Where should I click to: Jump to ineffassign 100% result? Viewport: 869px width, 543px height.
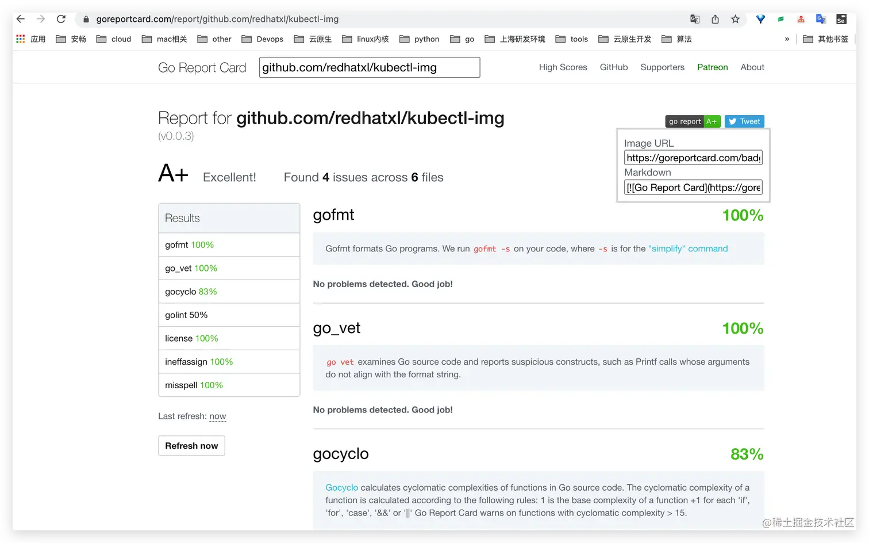[229, 362]
